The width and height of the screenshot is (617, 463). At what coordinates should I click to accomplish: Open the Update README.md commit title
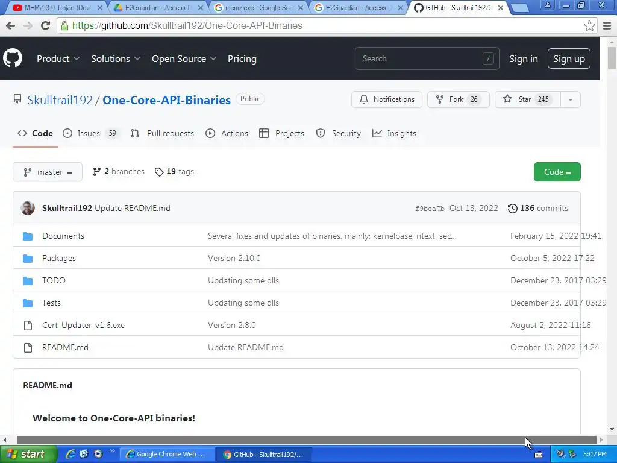coord(133,208)
